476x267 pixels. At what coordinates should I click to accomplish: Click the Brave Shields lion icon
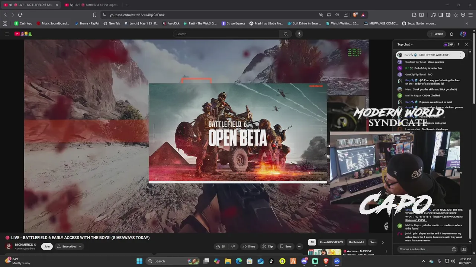[355, 15]
